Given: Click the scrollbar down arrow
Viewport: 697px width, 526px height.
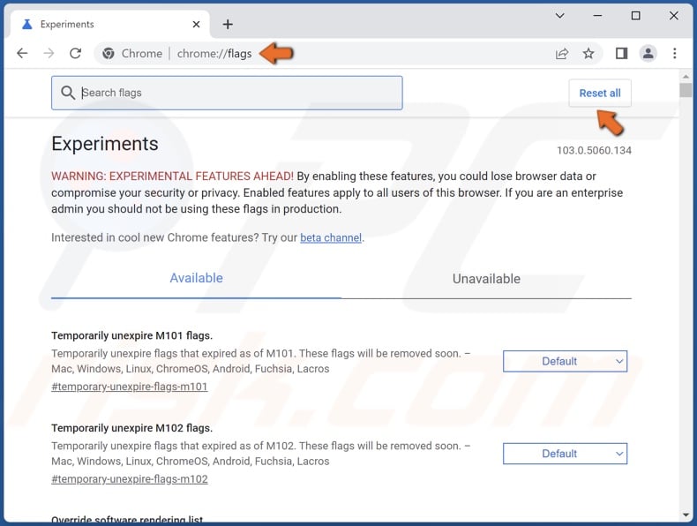Looking at the screenshot, I should (686, 515).
